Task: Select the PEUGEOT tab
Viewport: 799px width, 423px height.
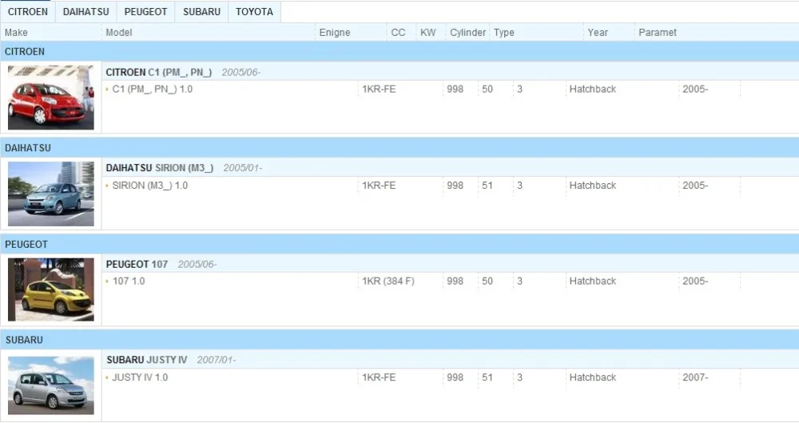Action: click(x=145, y=12)
